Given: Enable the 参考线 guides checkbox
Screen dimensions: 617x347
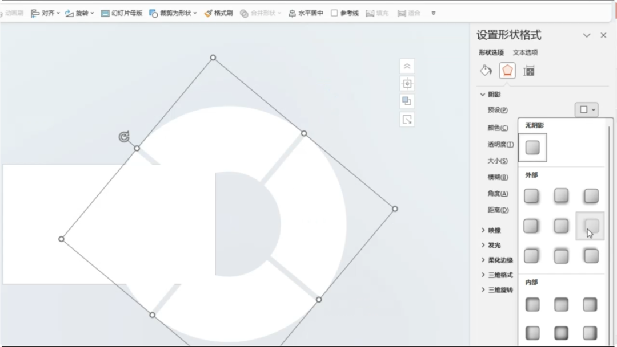Looking at the screenshot, I should click(x=334, y=13).
